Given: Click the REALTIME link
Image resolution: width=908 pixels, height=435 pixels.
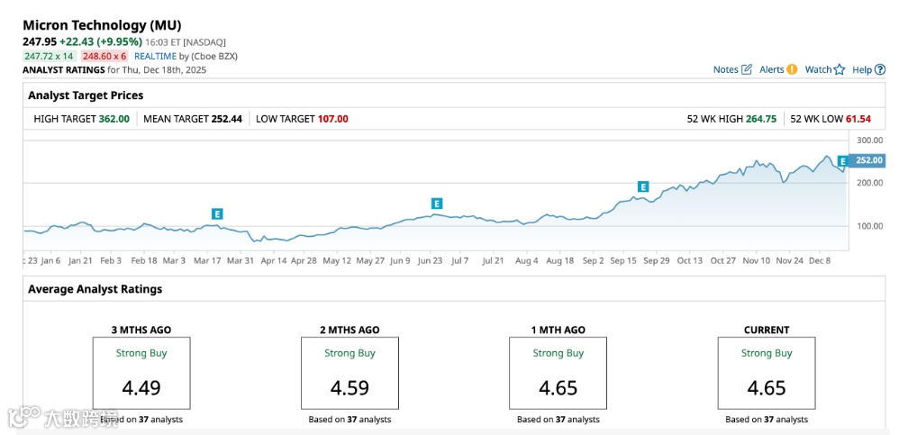Looking at the screenshot, I should click(155, 56).
